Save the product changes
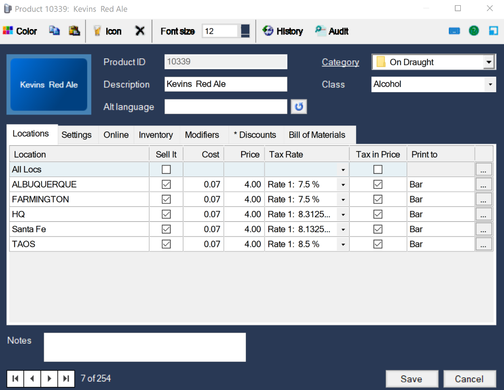Screen dimensions: 504x390 pyautogui.click(x=412, y=379)
